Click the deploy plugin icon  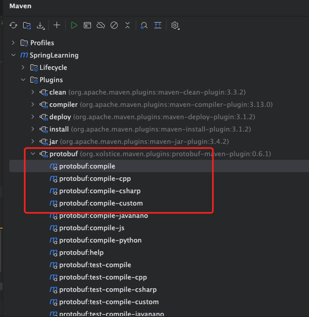click(44, 117)
